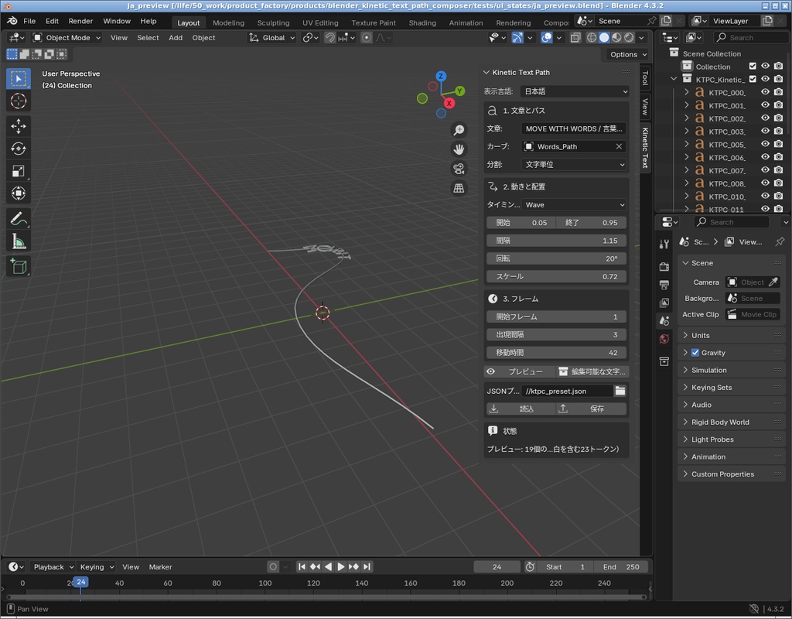This screenshot has width=792, height=619.
Task: Open the Animation workspace tab
Action: pos(466,22)
